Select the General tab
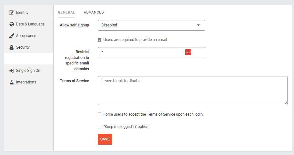The image size is (294, 155). [x=66, y=12]
